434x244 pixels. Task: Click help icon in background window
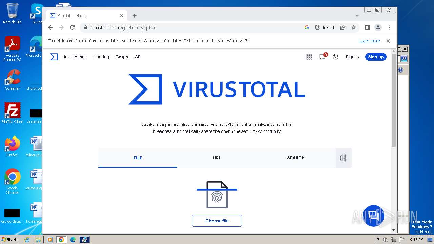click(x=400, y=70)
